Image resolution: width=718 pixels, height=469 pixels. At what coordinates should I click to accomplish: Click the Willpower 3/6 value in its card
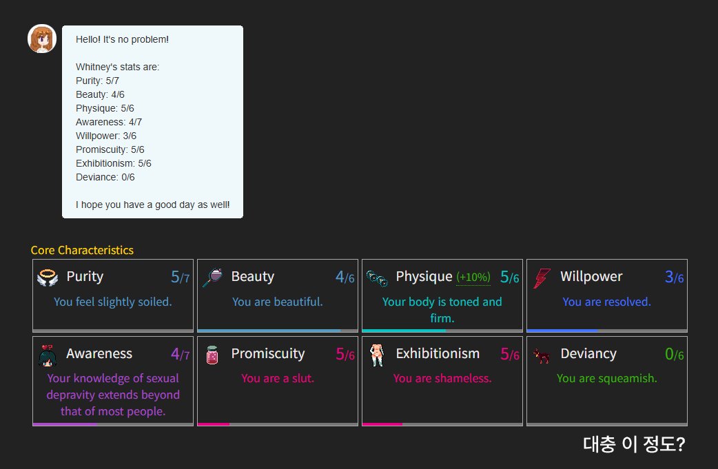[674, 277]
